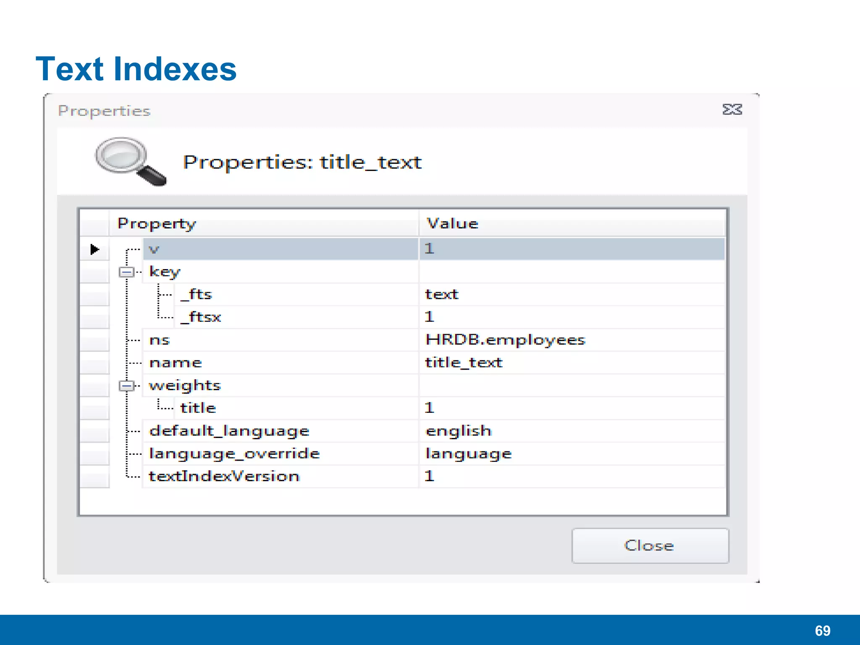The width and height of the screenshot is (860, 645).
Task: Select the title row under weights
Action: point(198,408)
